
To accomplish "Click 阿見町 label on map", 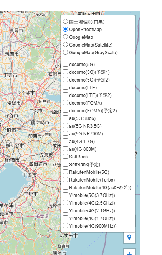I will point(44,102).
